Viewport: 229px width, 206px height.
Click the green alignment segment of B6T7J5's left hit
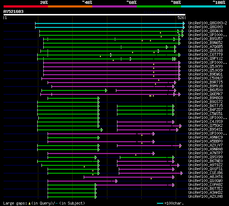pos(68,106)
